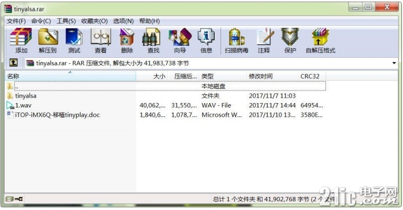The width and height of the screenshot is (403, 210).
Task: Open the 命令(C) menu
Action: 41,21
